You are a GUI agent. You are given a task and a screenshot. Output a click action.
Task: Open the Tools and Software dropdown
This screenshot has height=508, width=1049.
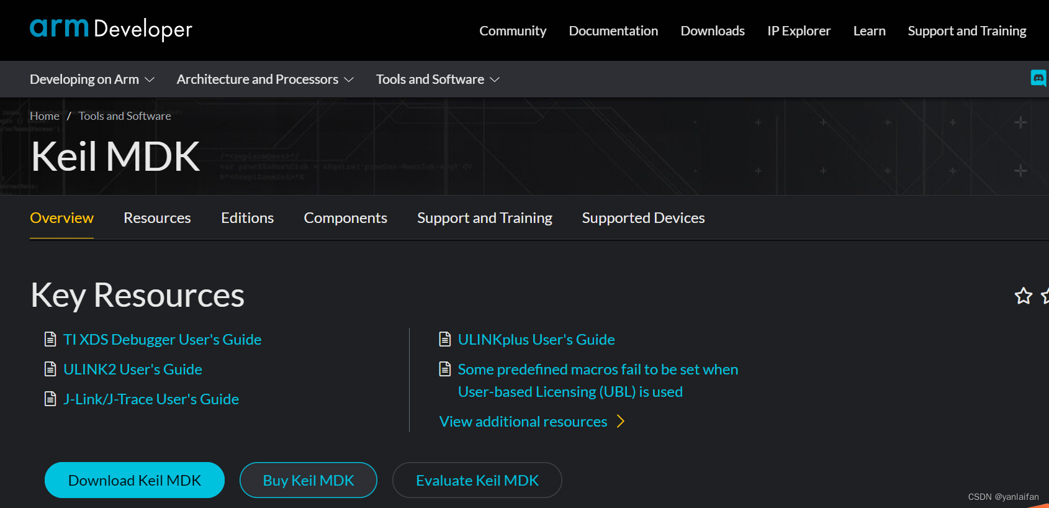tap(437, 79)
